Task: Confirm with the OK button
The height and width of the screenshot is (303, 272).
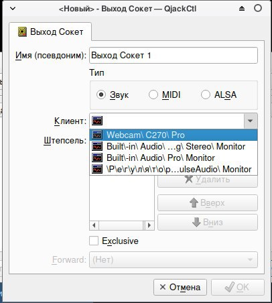Action: click(x=238, y=287)
